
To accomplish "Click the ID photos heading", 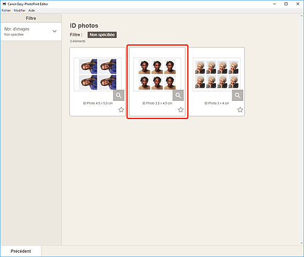I will point(84,26).
